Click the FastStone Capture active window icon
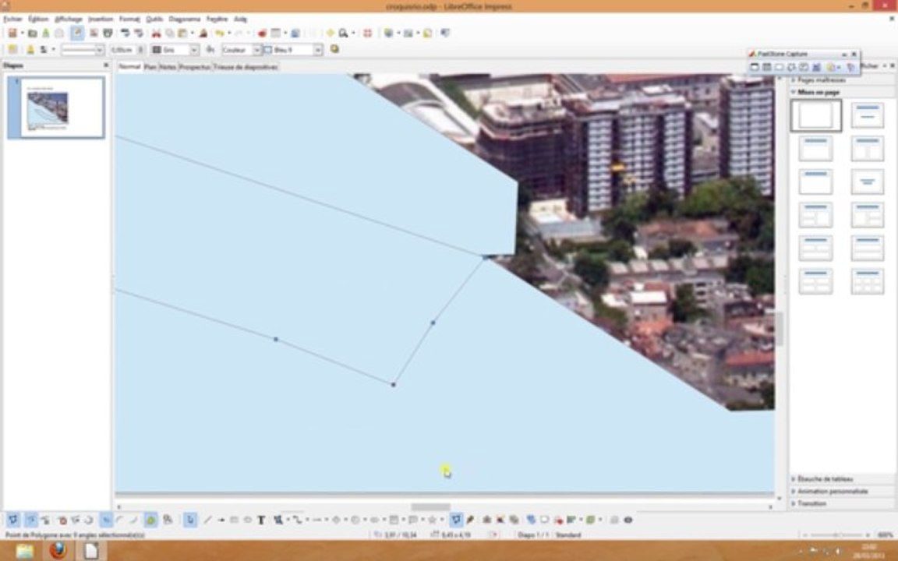898x561 pixels. point(755,68)
